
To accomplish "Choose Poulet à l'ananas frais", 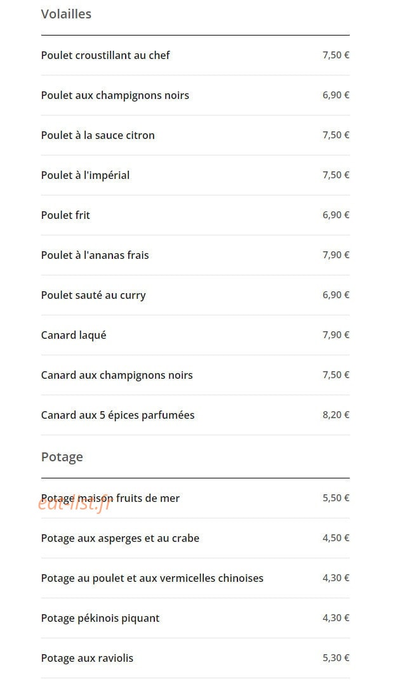I will pos(195,255).
